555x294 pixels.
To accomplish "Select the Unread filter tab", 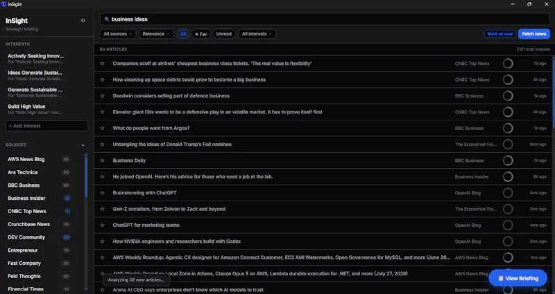I will point(223,34).
